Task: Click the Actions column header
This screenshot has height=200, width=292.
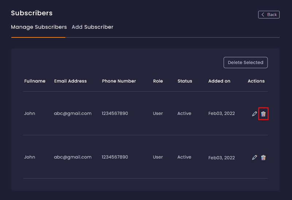Action: click(x=256, y=81)
